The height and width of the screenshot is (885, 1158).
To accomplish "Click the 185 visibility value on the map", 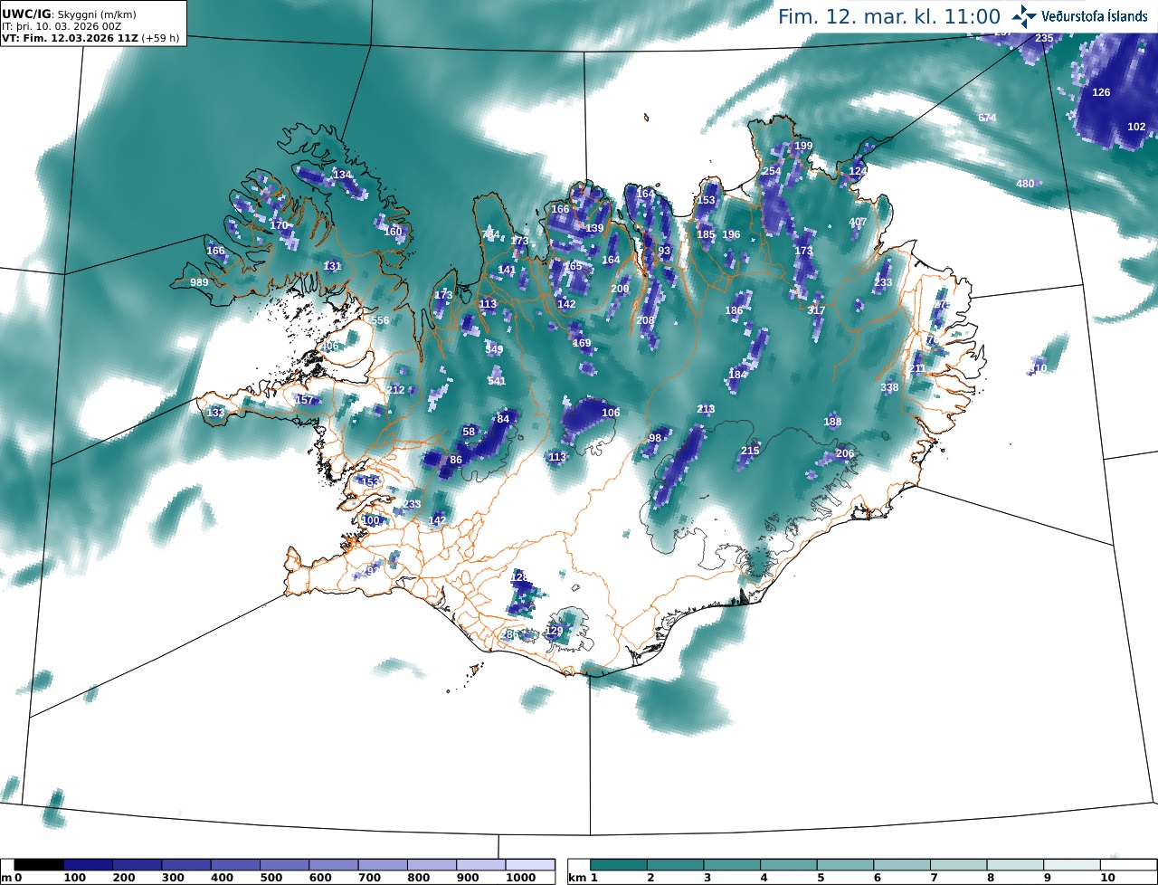I will (706, 235).
